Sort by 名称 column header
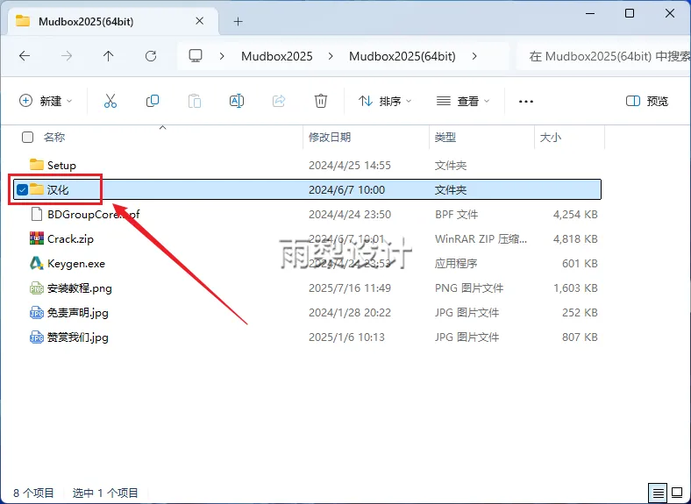Viewport: 691px width, 504px height. tap(54, 137)
